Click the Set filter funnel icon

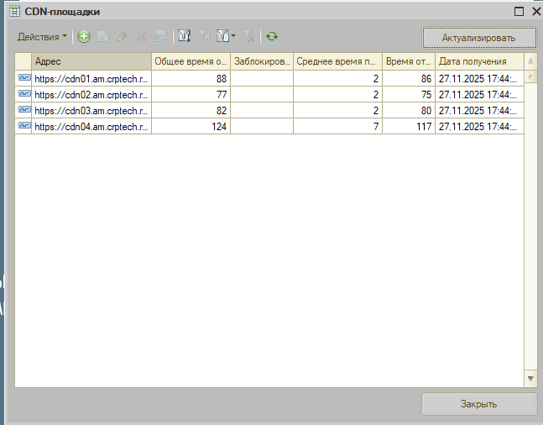185,37
